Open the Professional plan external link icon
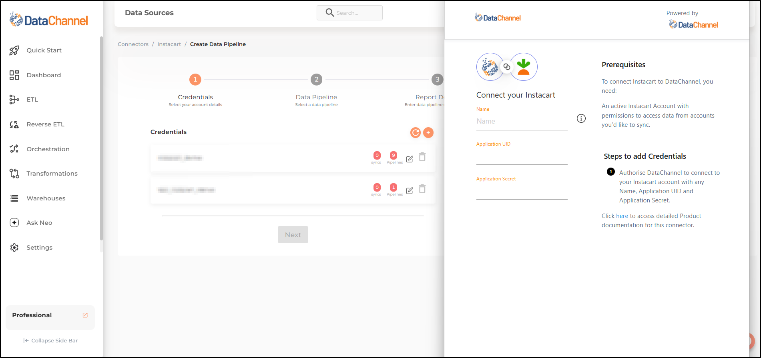 (x=85, y=315)
